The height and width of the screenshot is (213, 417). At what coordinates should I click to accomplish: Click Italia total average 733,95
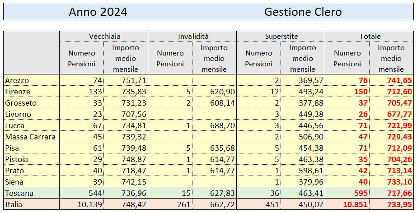click(x=400, y=205)
